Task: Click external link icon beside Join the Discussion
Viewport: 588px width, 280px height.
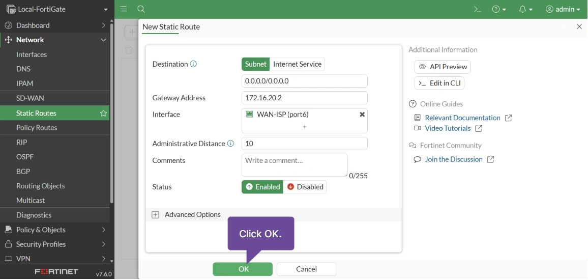Action: 490,159
